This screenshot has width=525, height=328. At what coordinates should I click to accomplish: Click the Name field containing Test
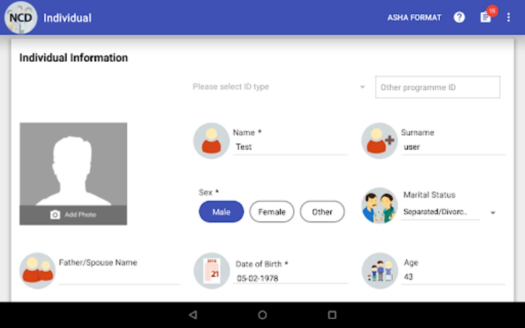290,147
